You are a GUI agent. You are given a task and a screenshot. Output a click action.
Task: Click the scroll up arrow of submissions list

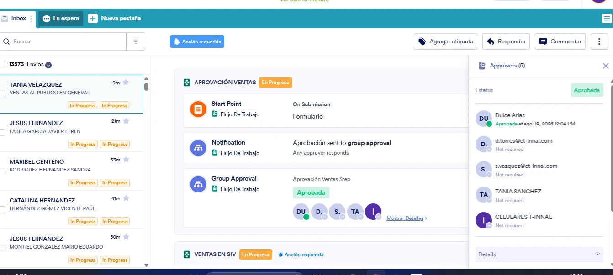tap(146, 78)
